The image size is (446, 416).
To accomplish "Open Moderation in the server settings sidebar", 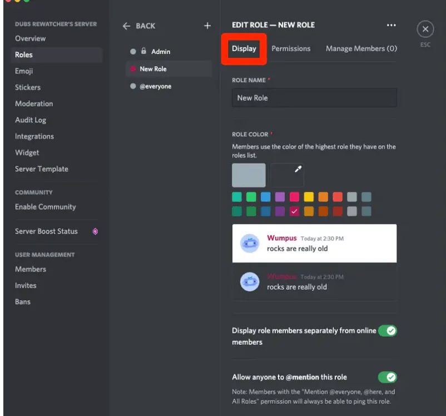I will [34, 103].
